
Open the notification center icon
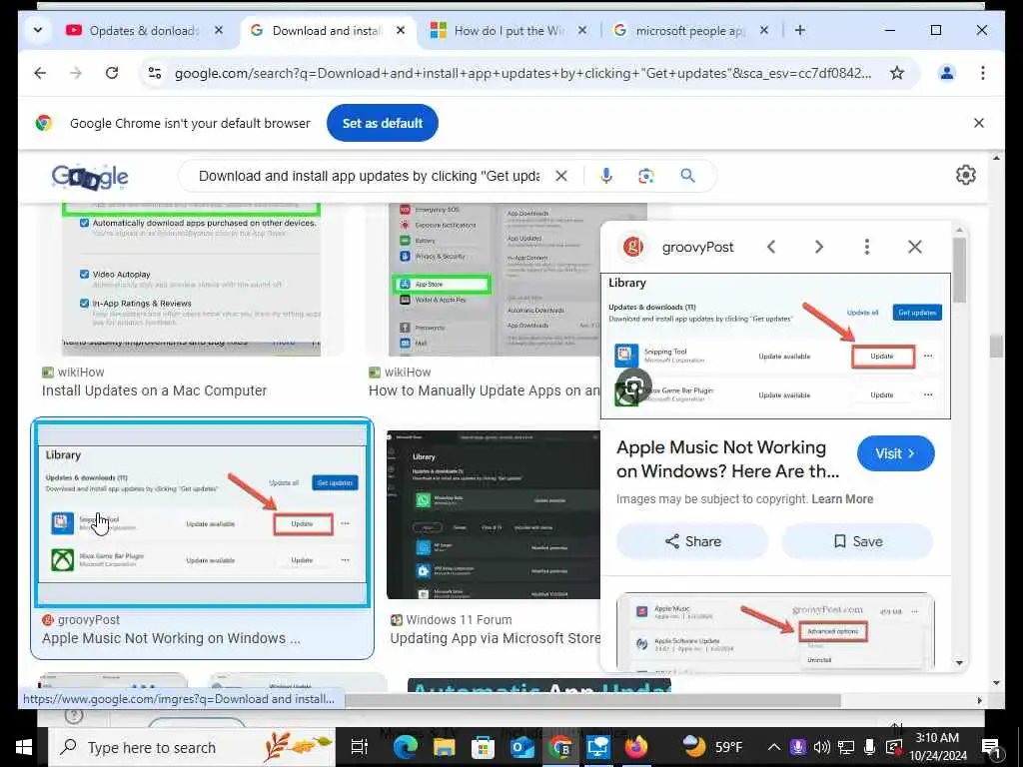click(x=991, y=747)
